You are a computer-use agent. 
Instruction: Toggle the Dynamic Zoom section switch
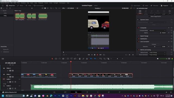138,20
